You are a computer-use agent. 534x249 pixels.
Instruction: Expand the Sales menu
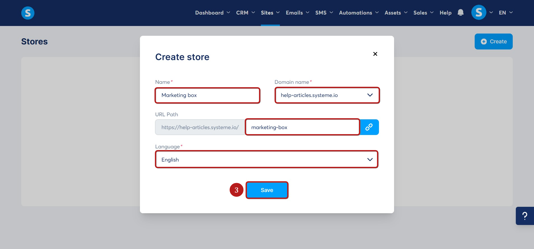pyautogui.click(x=423, y=13)
